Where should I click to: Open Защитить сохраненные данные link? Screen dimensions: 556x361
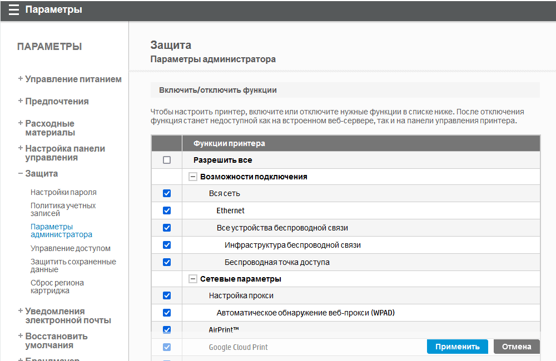(73, 265)
